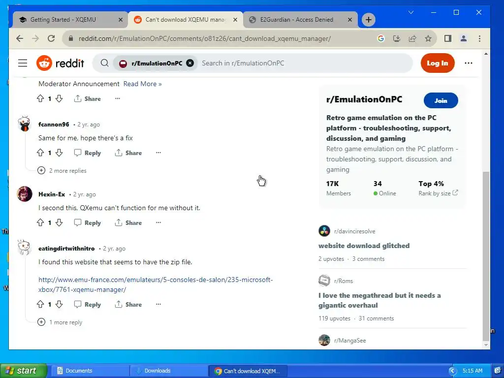The width and height of the screenshot is (504, 378).
Task: Open the Chrome tab search chevron
Action: pyautogui.click(x=411, y=12)
